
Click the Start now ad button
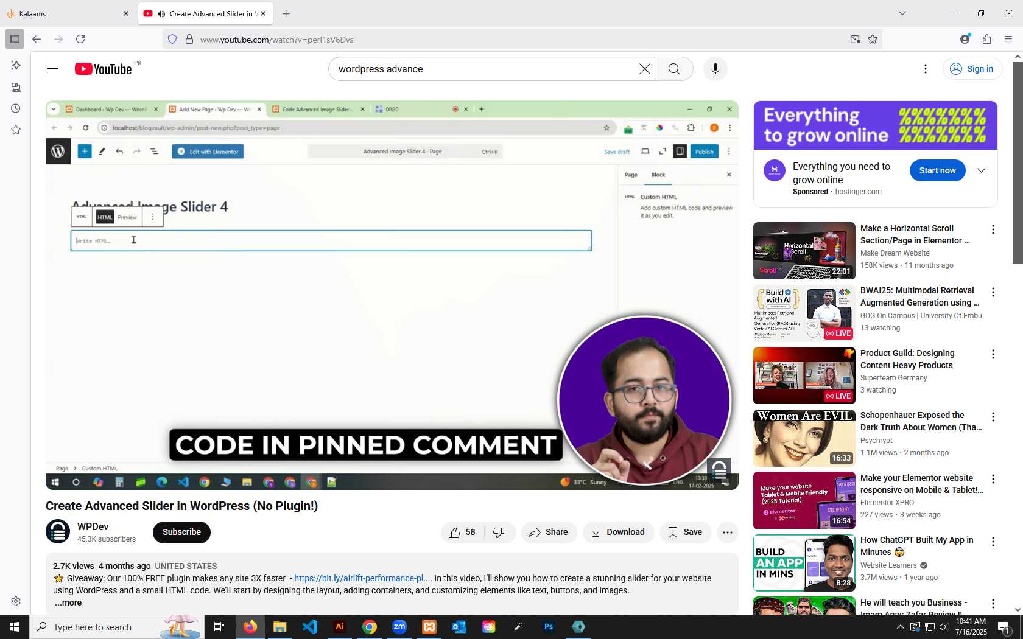coord(938,170)
